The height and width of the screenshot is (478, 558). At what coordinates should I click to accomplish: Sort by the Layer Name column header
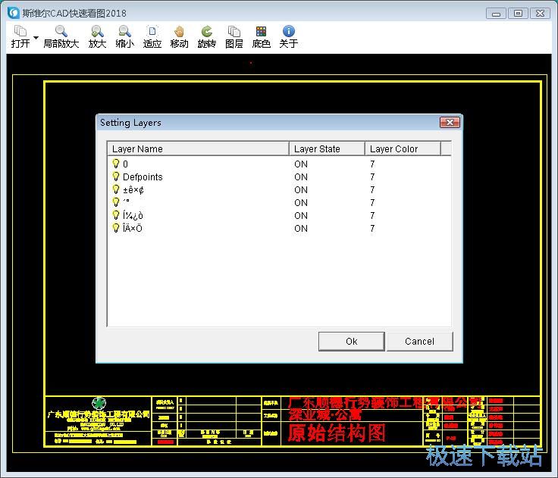tap(197, 149)
